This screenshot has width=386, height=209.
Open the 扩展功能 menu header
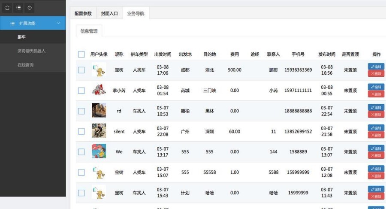click(33, 23)
